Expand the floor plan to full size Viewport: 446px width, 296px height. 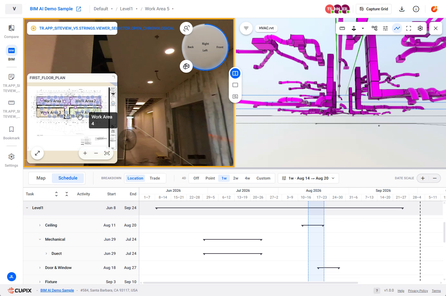coord(37,153)
